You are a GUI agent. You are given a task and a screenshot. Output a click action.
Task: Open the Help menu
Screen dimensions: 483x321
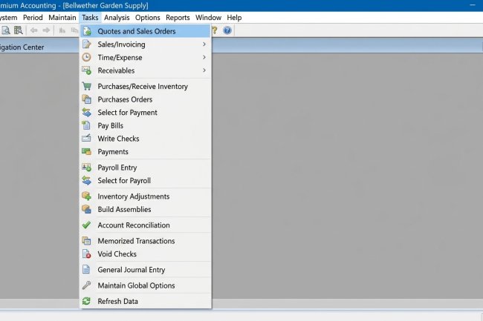tap(234, 18)
